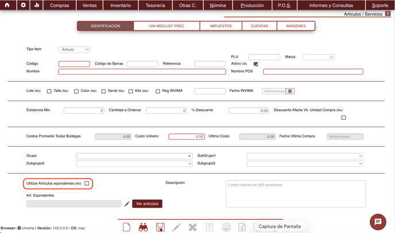Click the Nombre POS input field
This screenshot has width=395, height=233.
coord(313,72)
